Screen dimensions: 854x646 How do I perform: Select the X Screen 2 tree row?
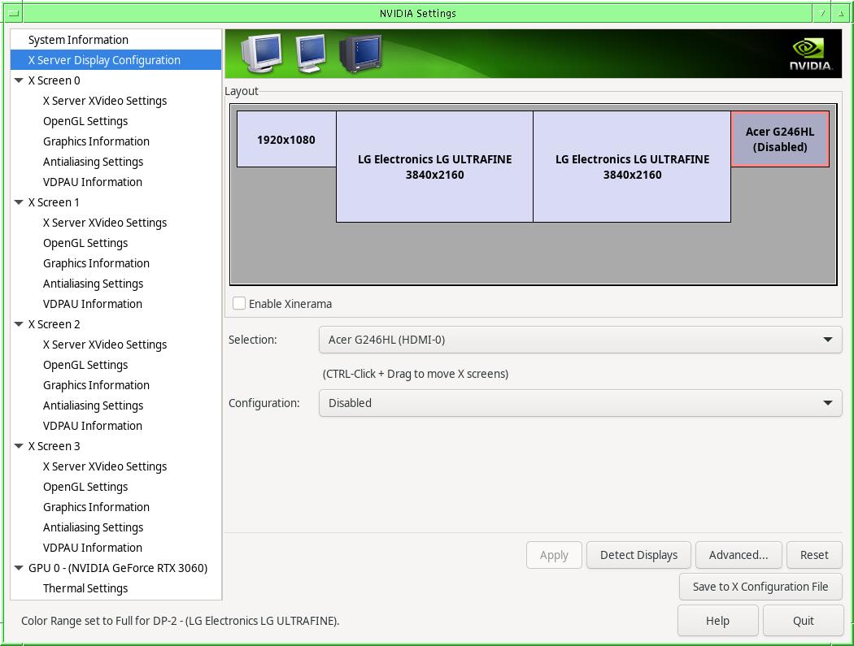click(x=115, y=324)
